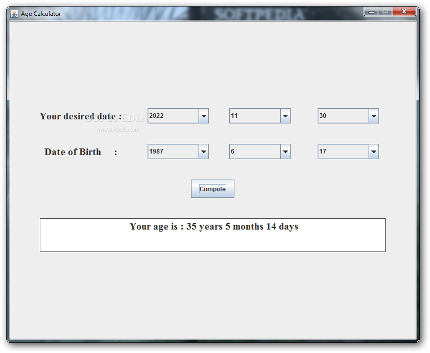This screenshot has width=430, height=353.
Task: Click the Compute button
Action: point(212,189)
